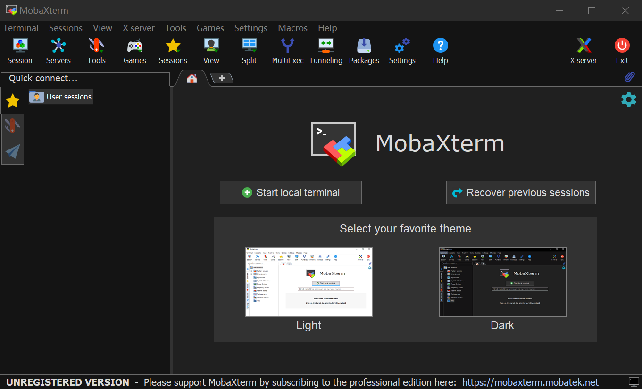Screen dimensions: 642x389
Task: Click Start local terminal button
Action: tap(291, 192)
